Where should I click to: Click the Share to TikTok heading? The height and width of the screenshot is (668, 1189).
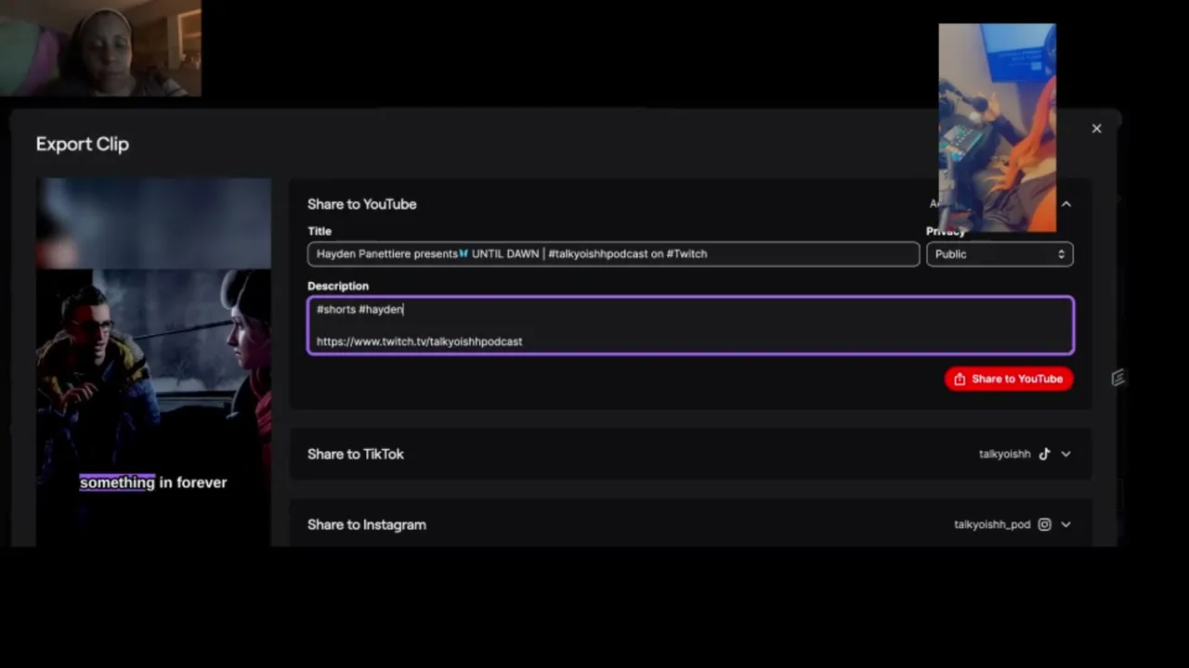[355, 454]
